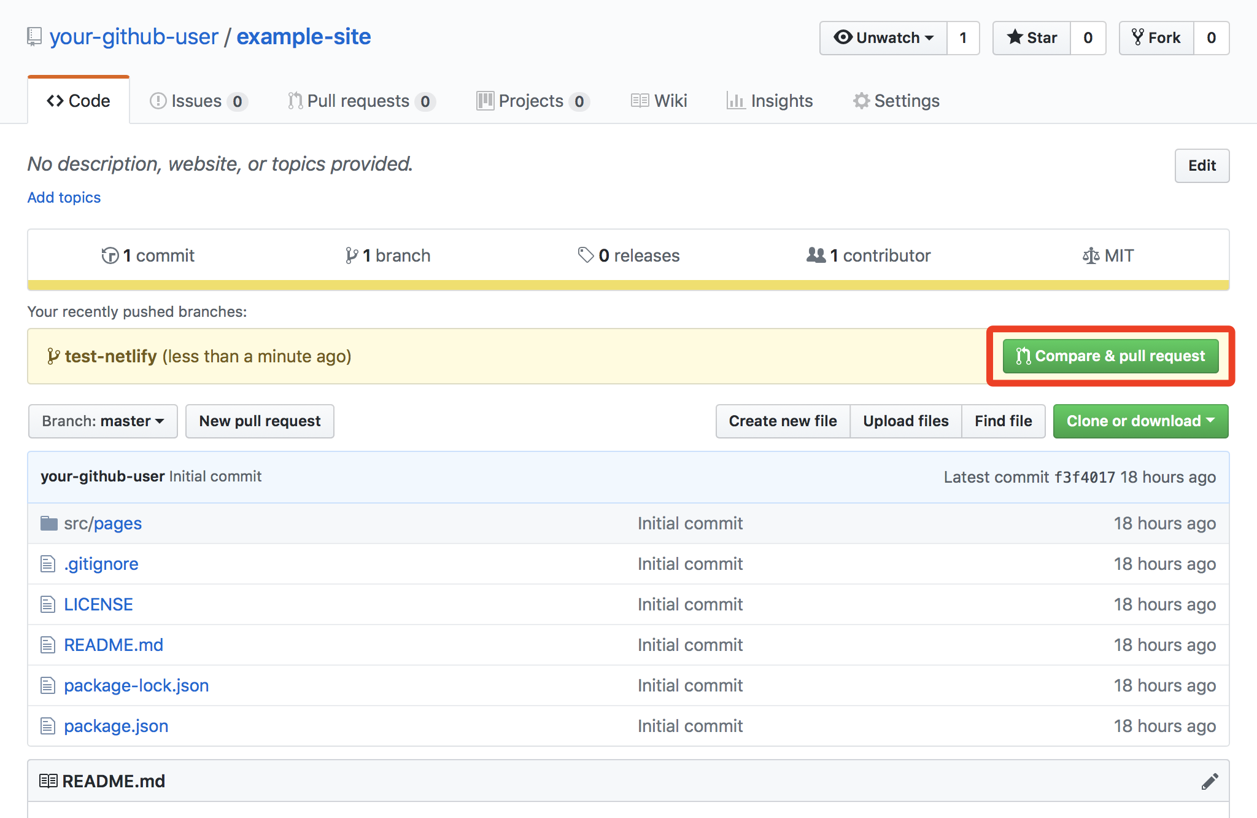Click the Find file button

click(x=1003, y=421)
